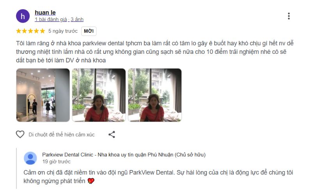Click the heart emoji in owner's reply
The height and width of the screenshot is (195, 312).
91,181
